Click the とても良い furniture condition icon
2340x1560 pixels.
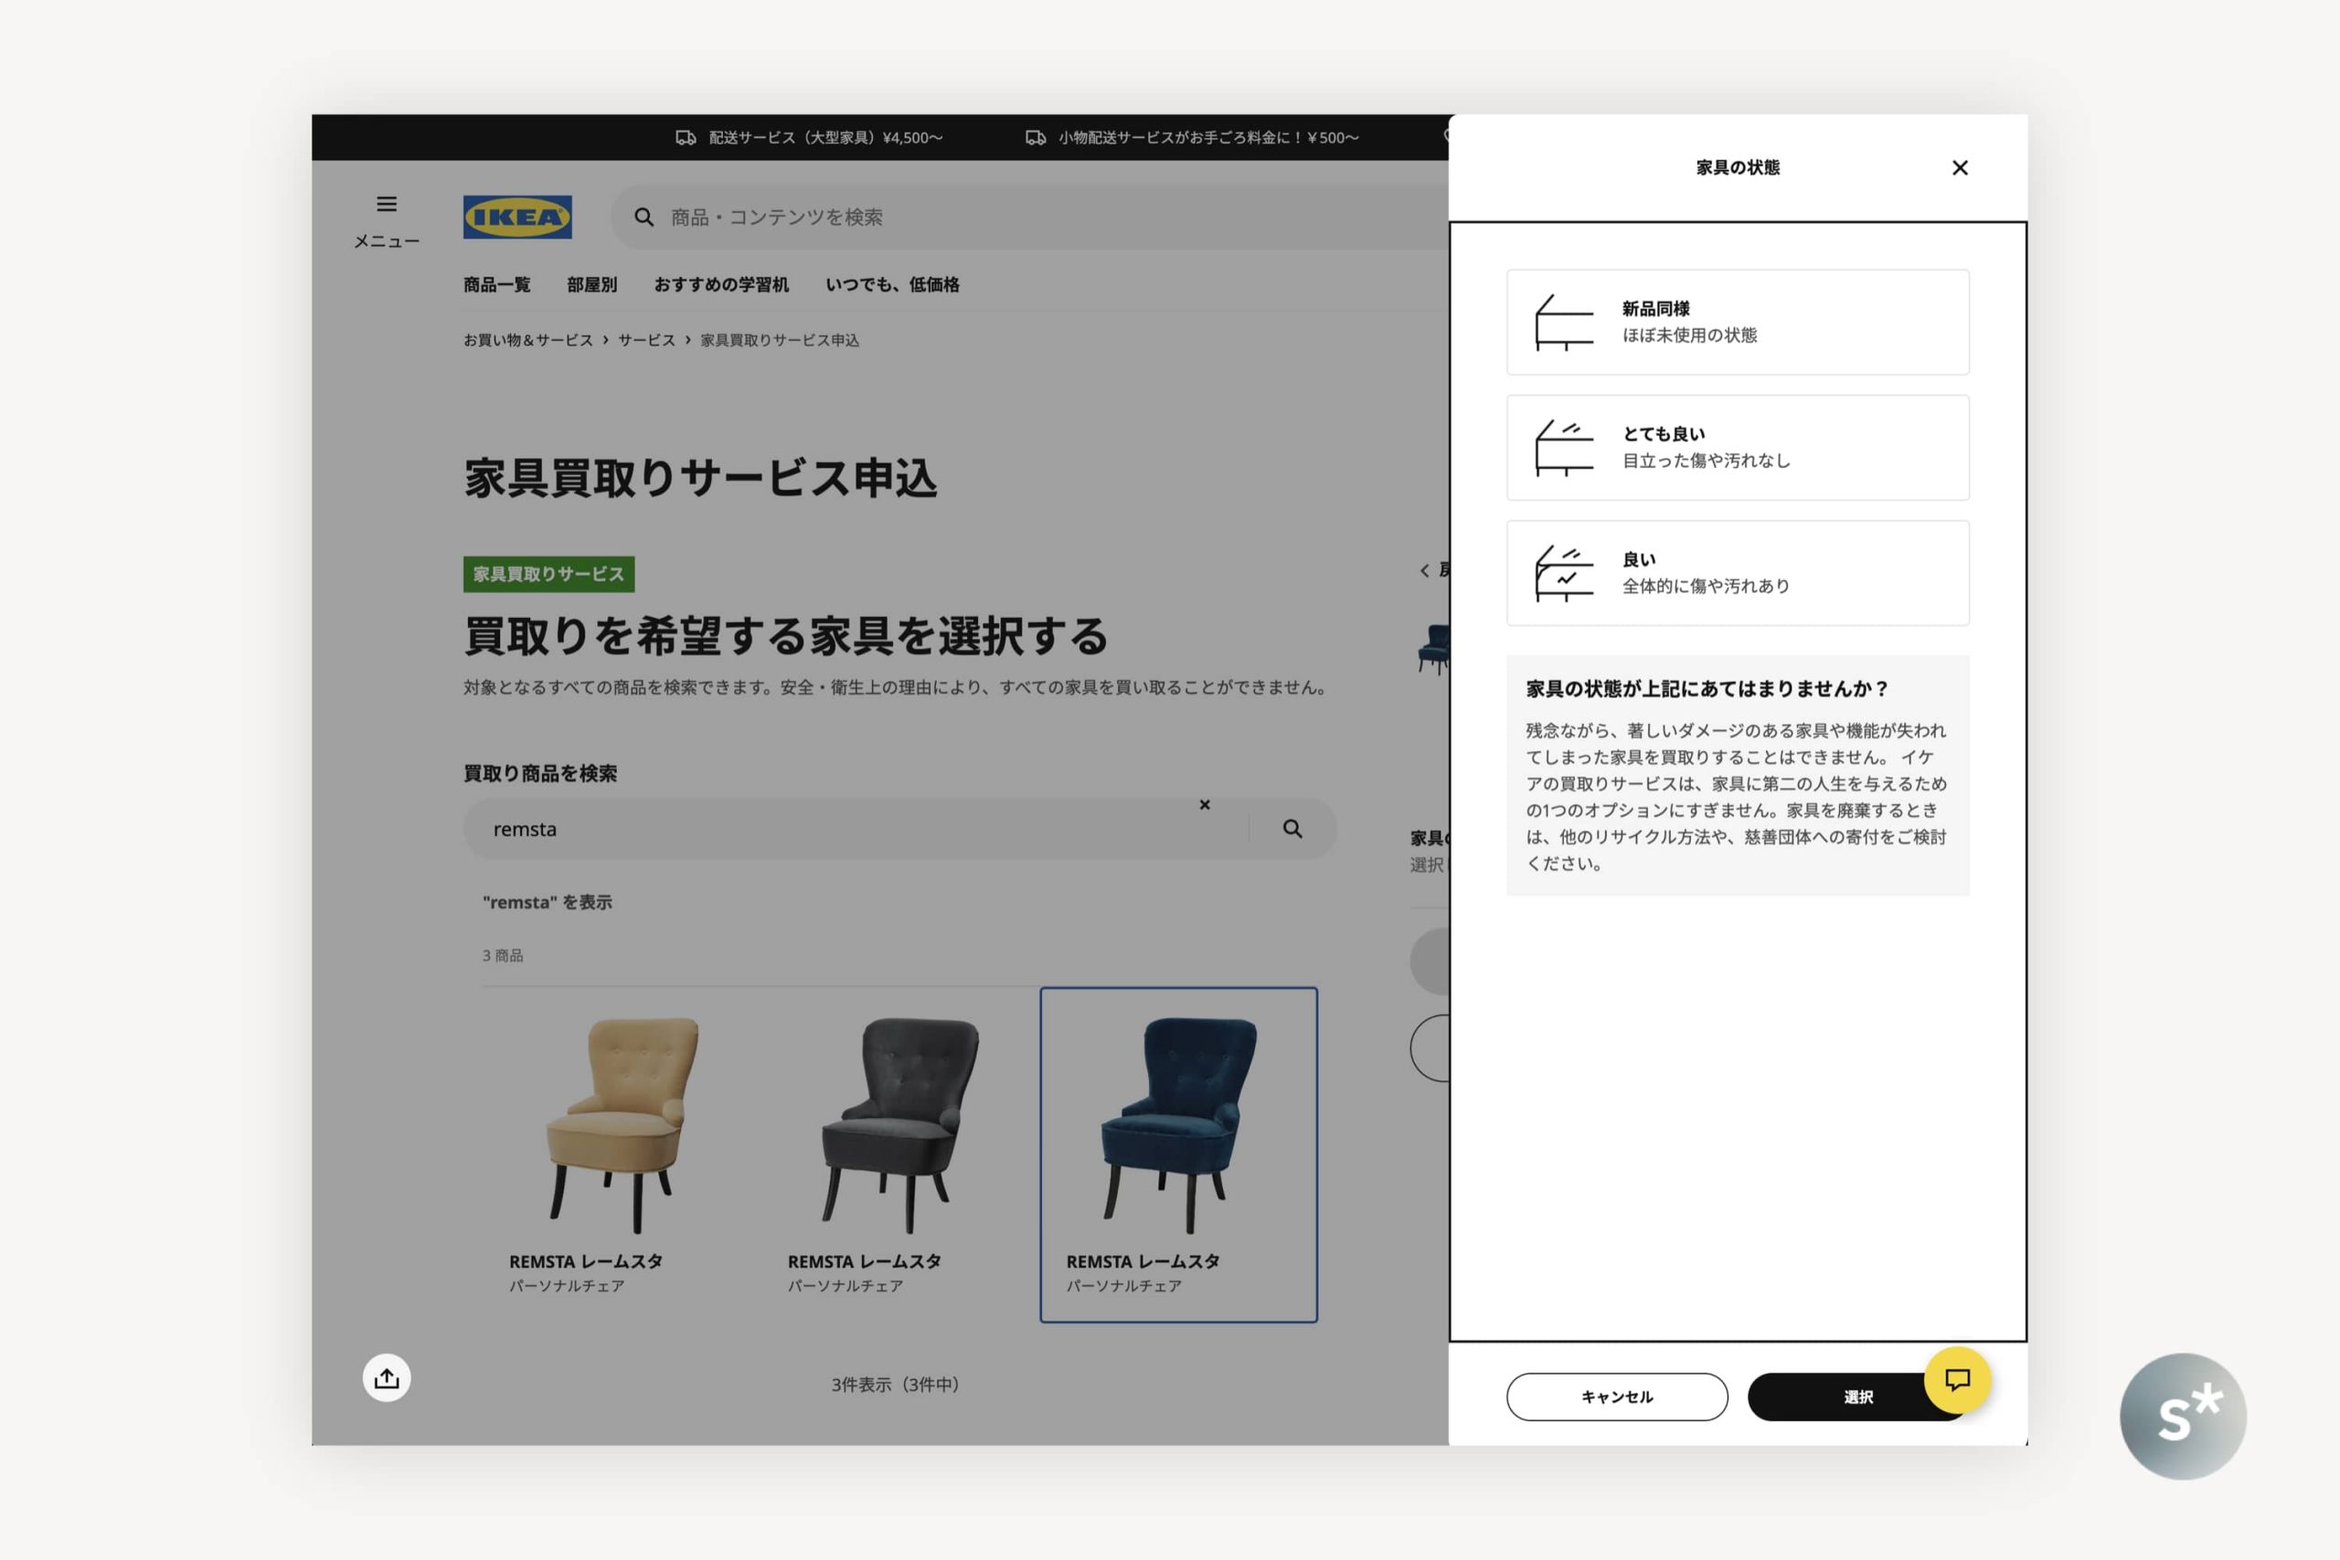[x=1564, y=448]
